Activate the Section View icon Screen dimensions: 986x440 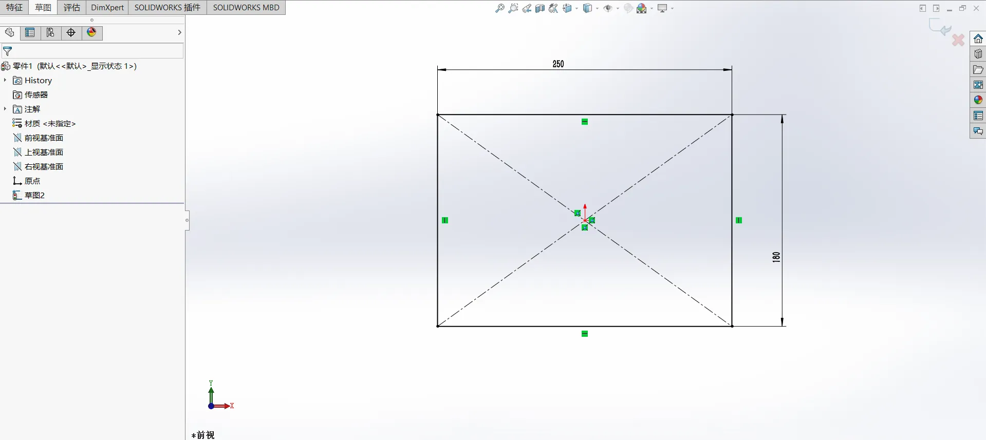pos(539,8)
